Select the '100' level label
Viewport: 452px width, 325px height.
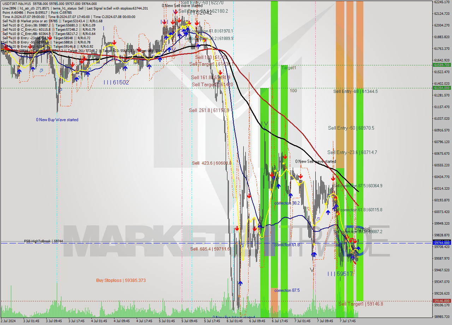pyautogui.click(x=293, y=91)
